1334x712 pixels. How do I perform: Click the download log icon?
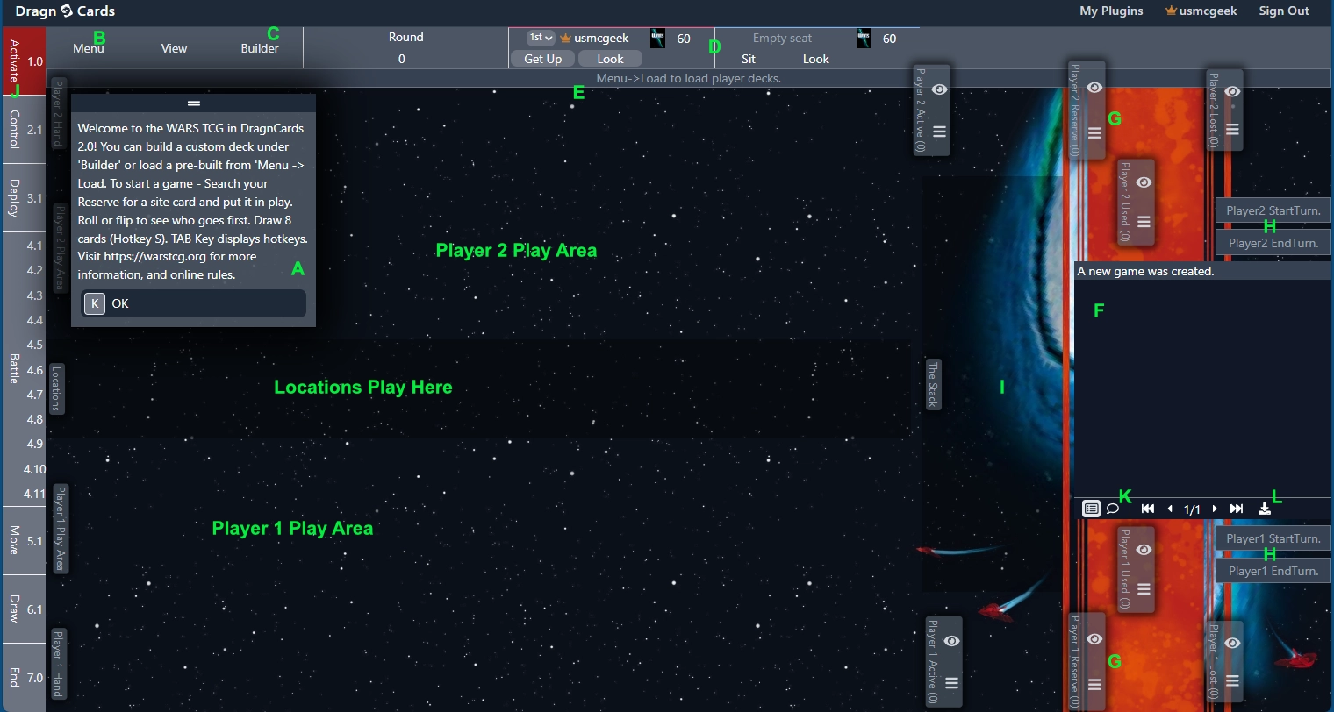(x=1265, y=509)
